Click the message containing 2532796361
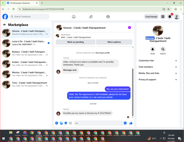The height and width of the screenshot is (142, 184). [87, 113]
